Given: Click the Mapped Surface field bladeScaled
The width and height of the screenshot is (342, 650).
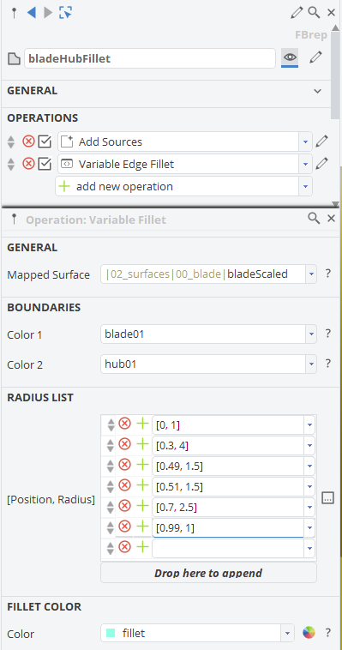Looking at the screenshot, I should (203, 274).
